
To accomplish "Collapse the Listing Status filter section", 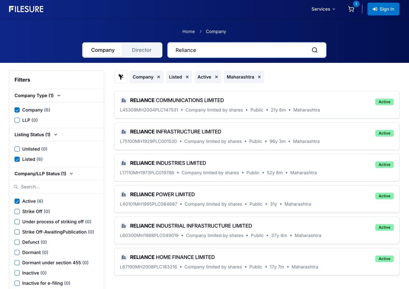I will tap(56, 135).
